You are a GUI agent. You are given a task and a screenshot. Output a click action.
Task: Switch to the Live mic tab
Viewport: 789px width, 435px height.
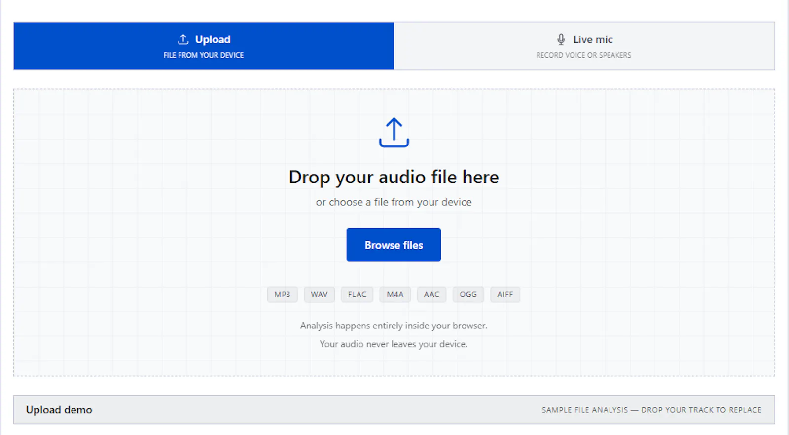[584, 46]
